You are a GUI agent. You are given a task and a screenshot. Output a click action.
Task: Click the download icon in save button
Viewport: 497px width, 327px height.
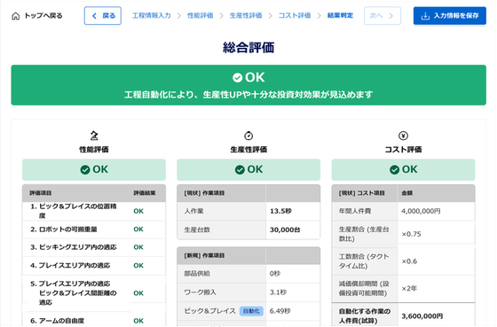(425, 16)
